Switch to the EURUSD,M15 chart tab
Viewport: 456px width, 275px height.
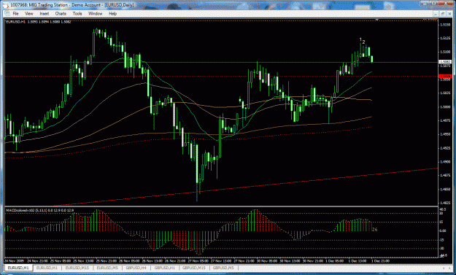click(x=77, y=268)
